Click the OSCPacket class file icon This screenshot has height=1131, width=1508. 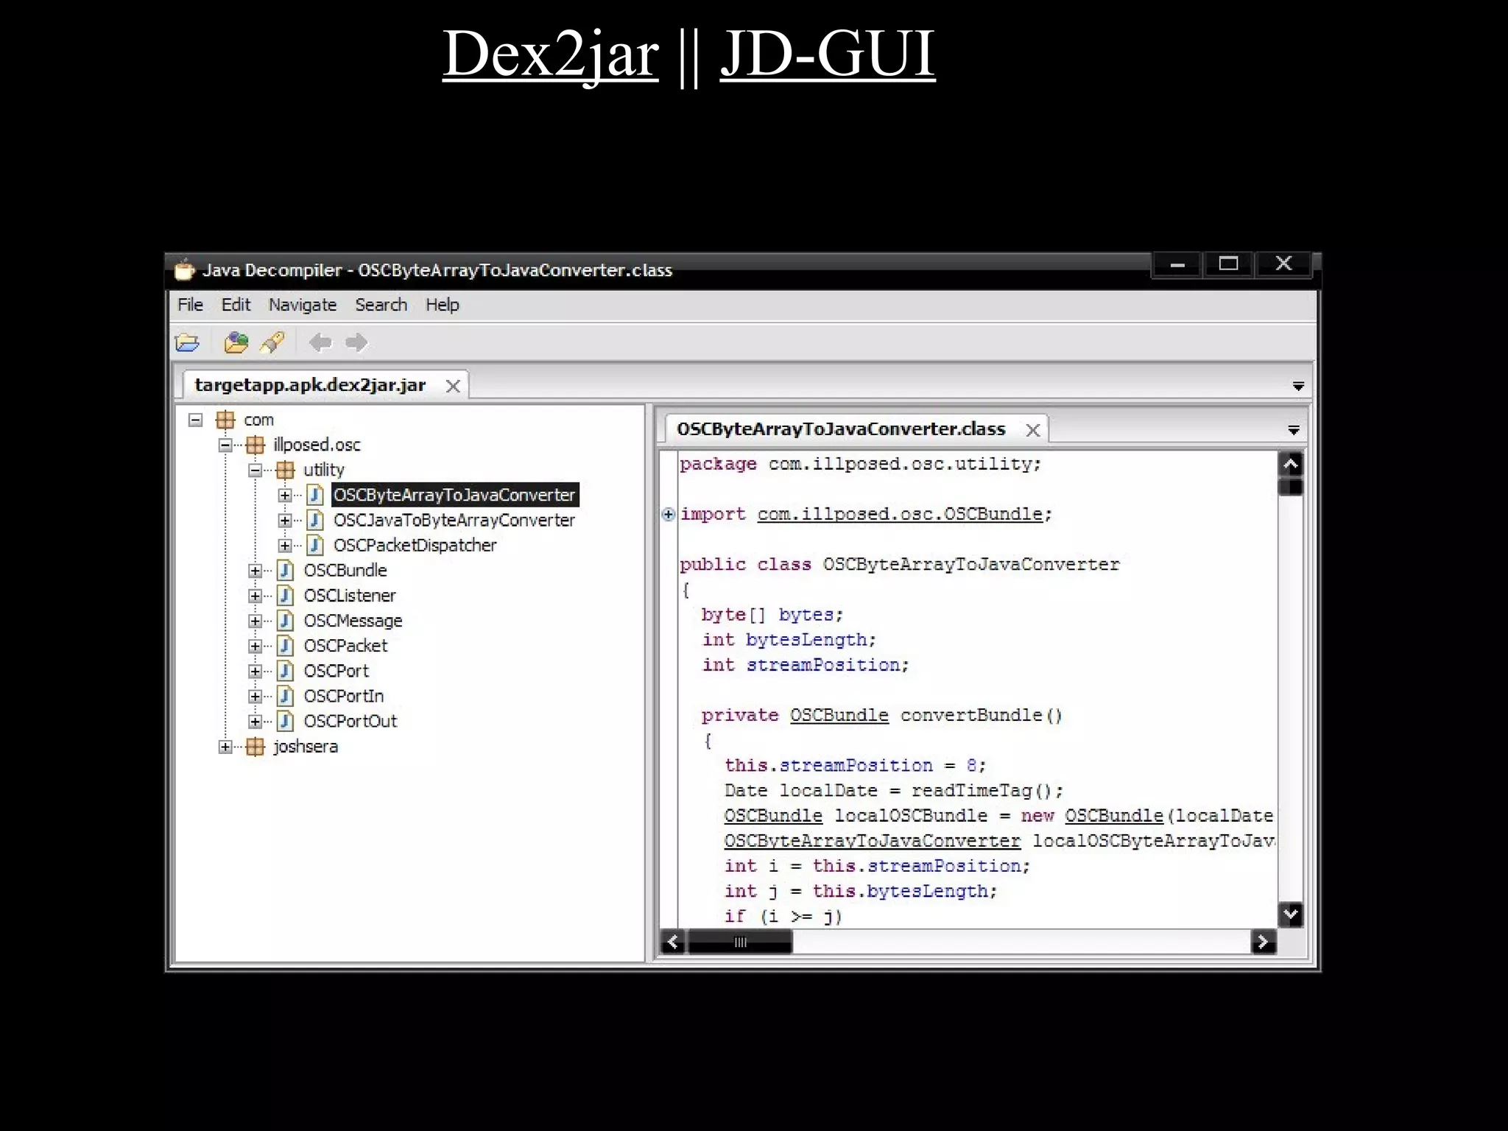pos(286,646)
